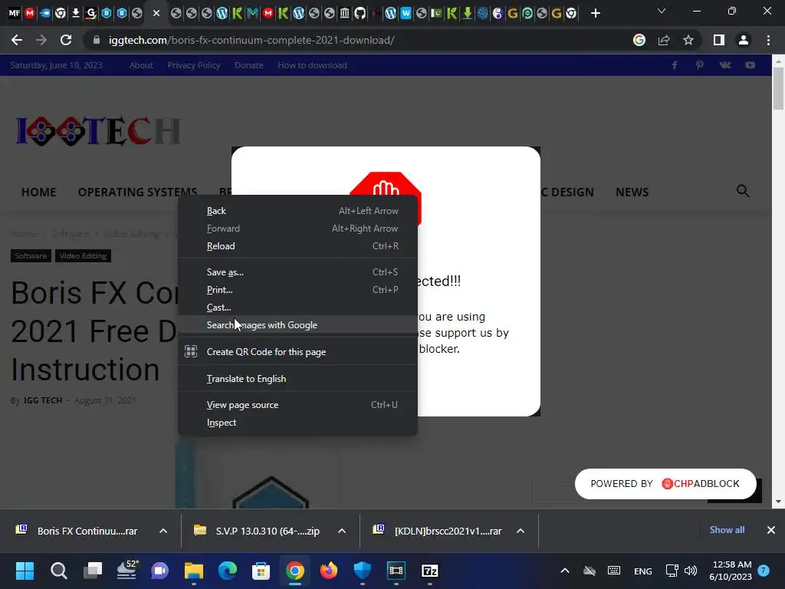This screenshot has width=785, height=589.
Task: Bookmark this page with the star icon
Action: [x=688, y=40]
